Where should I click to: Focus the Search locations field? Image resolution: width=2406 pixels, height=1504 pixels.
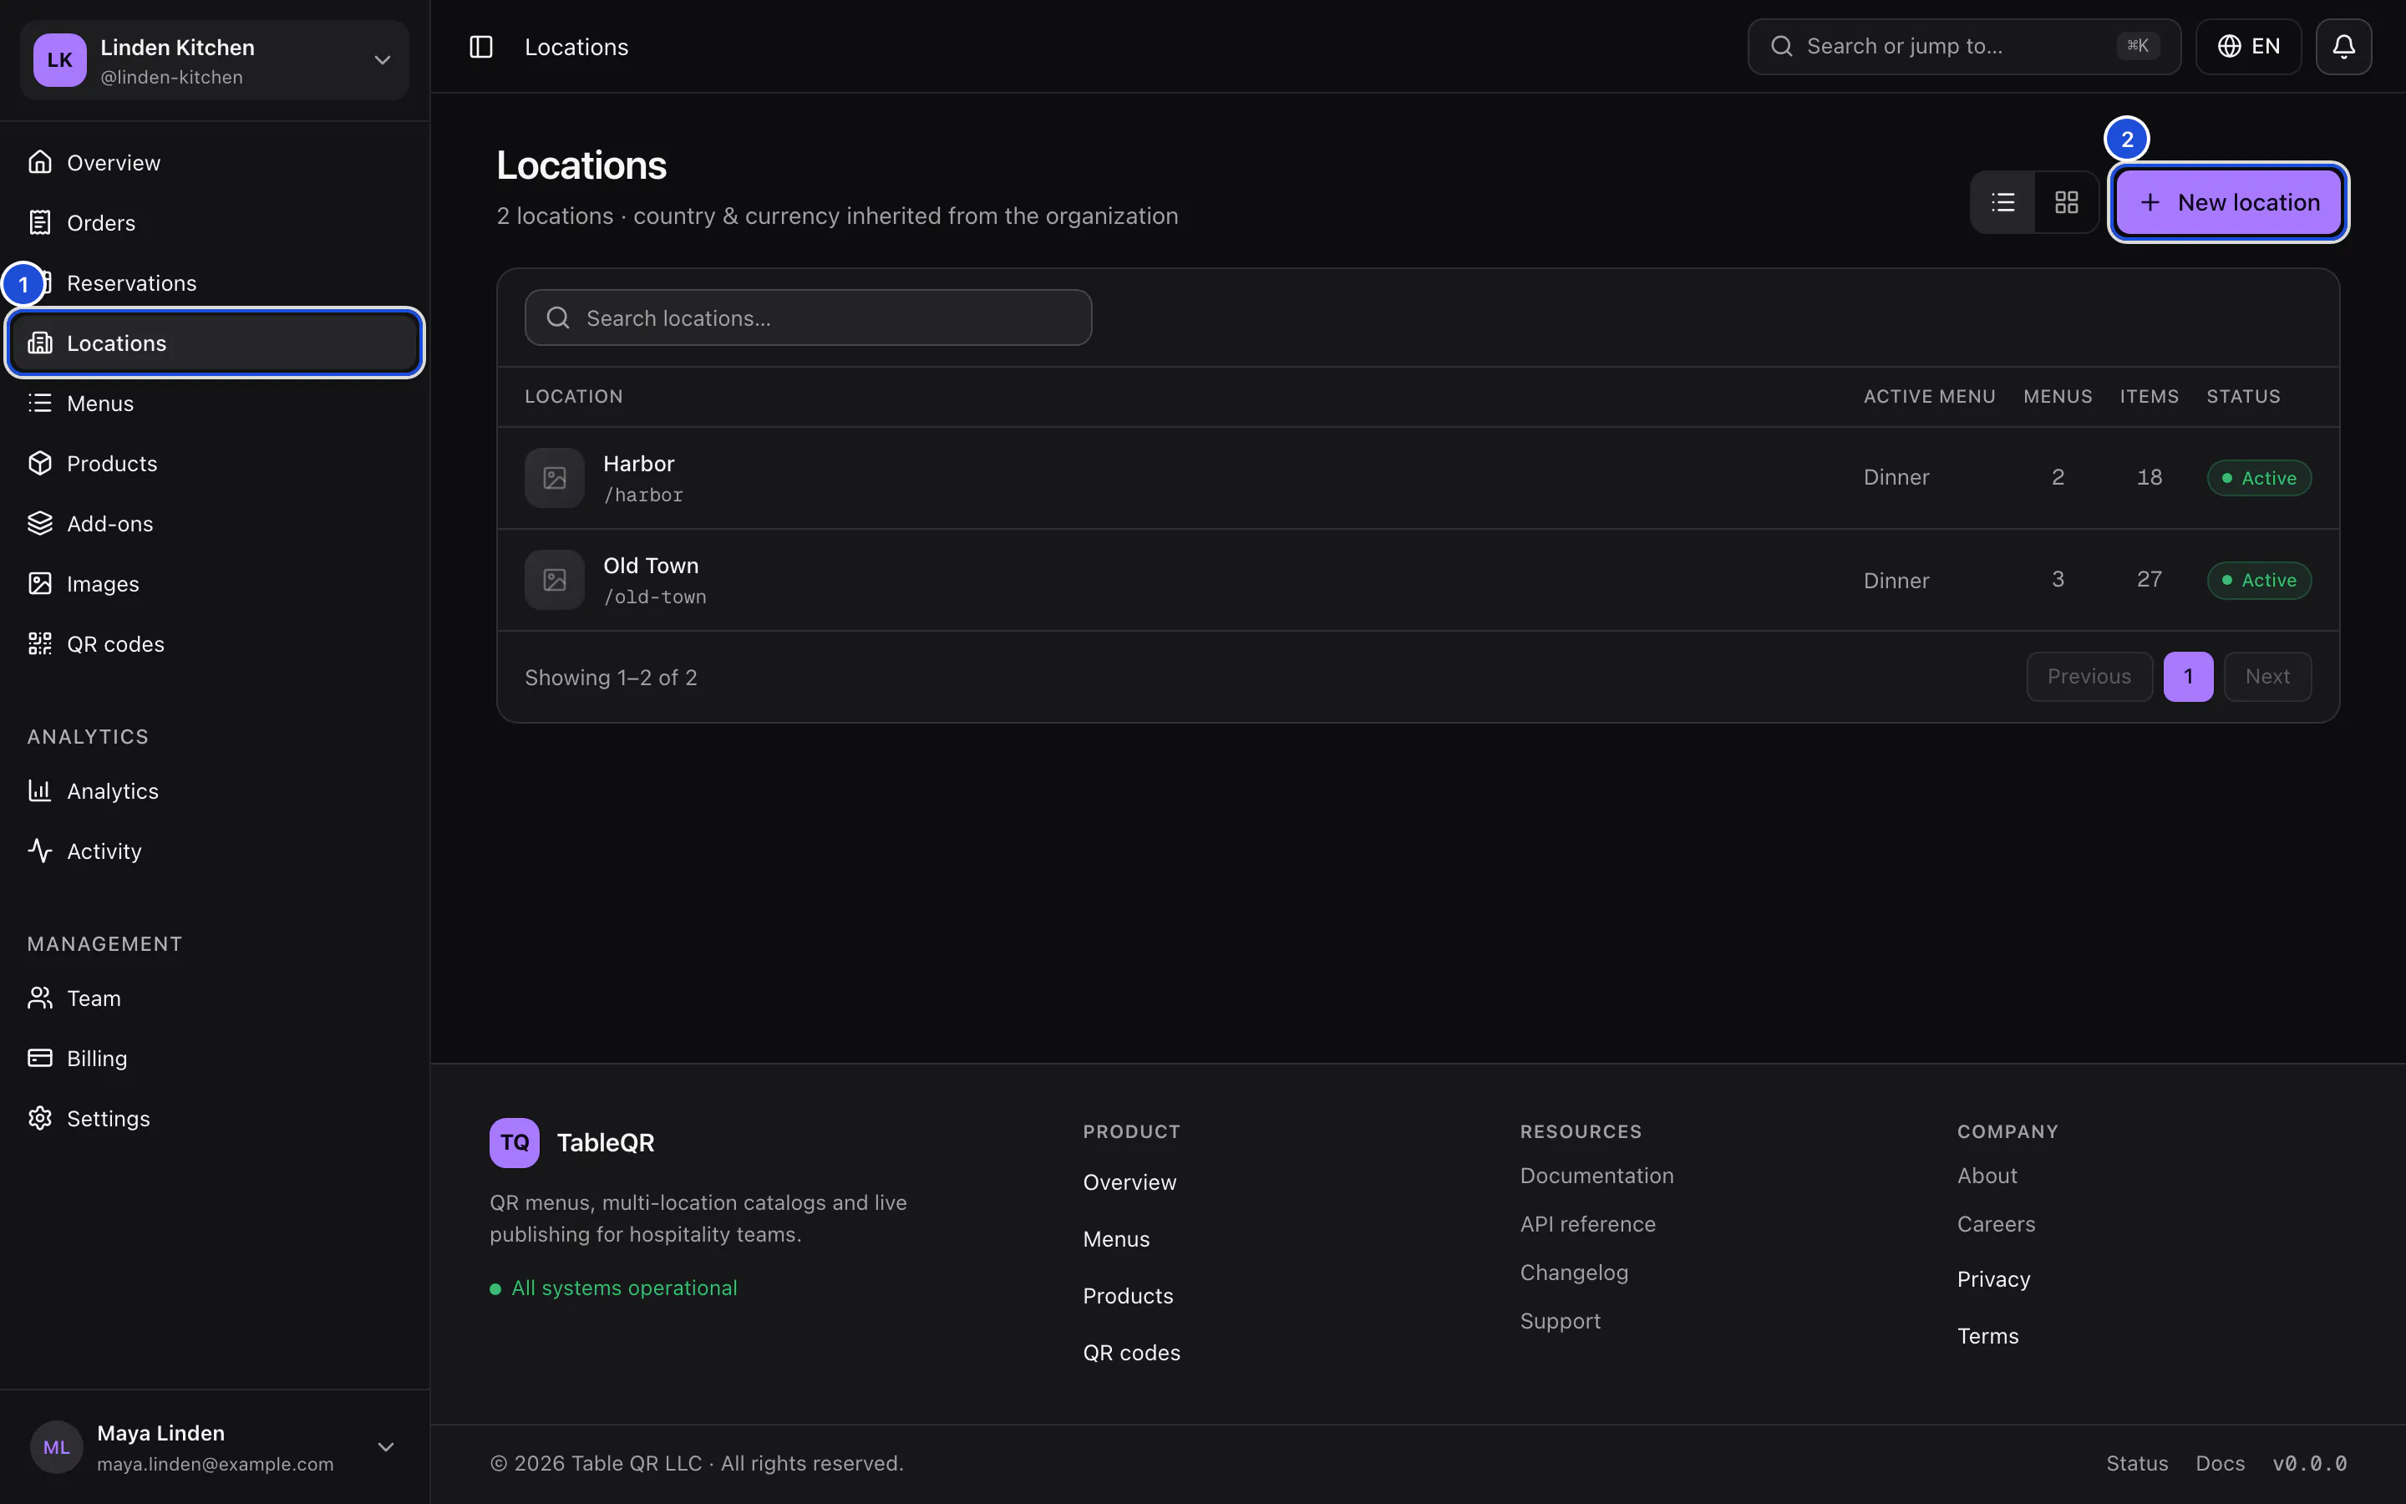[809, 318]
